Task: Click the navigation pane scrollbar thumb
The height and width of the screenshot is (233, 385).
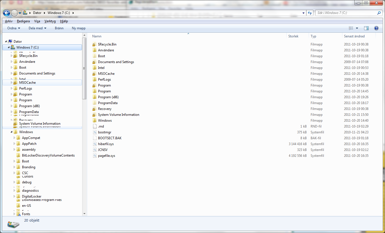Action: (84, 68)
